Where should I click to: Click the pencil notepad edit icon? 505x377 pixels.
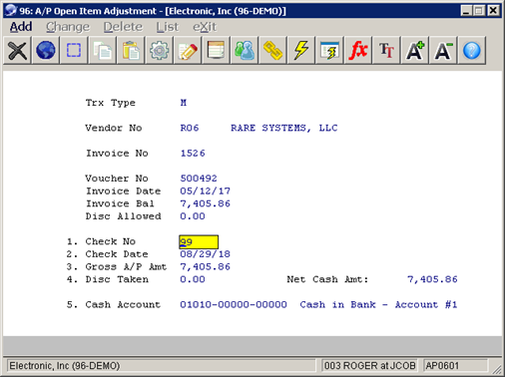tap(188, 51)
